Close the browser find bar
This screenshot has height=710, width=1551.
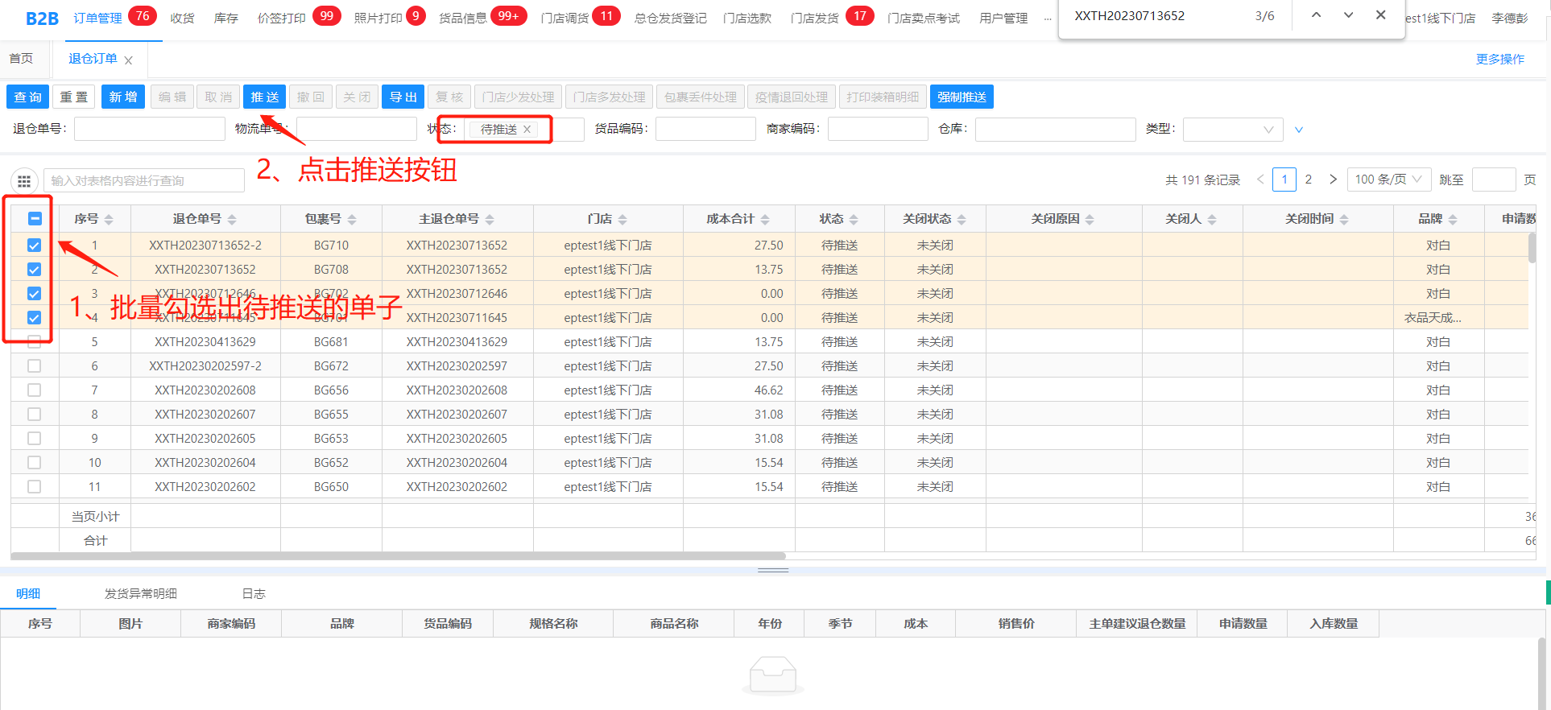(x=1380, y=15)
